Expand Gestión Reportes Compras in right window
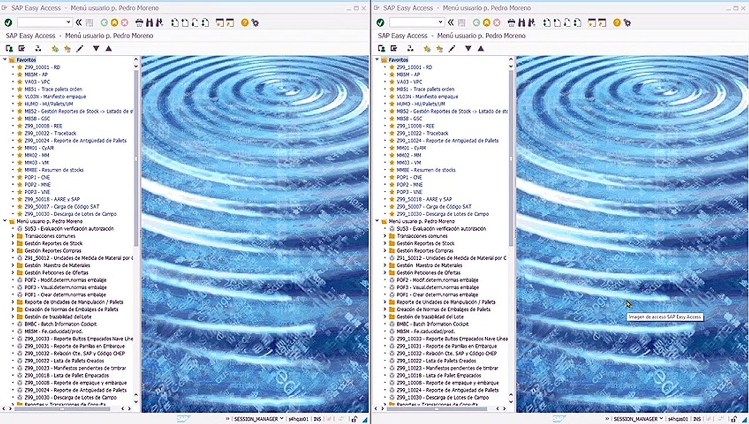Screen dimensions: 749x424 pos(385,251)
